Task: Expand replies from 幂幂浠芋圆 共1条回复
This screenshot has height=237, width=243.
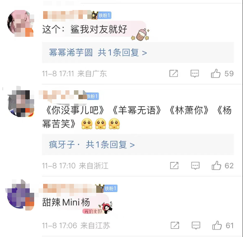Action: click(122, 52)
